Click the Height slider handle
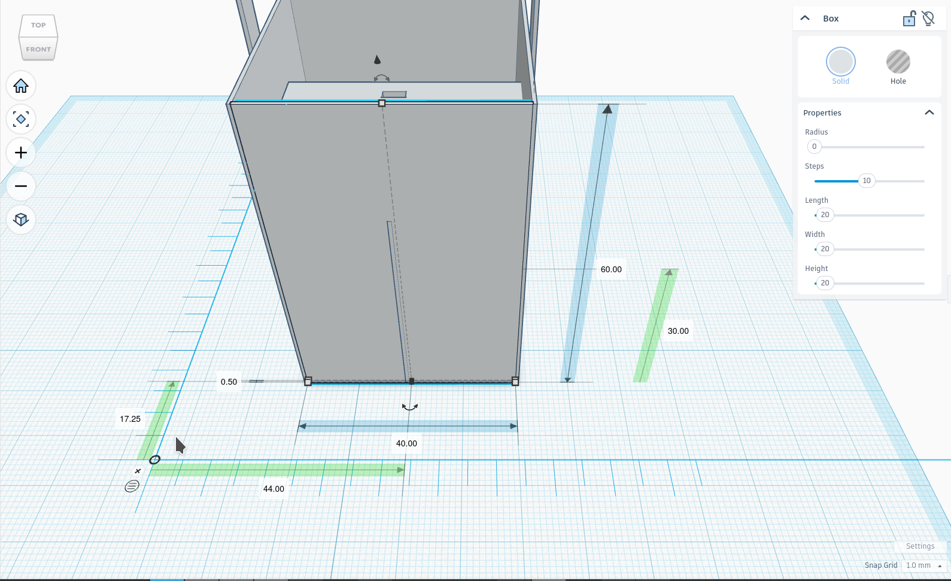Viewport: 951px width, 581px height. [825, 283]
